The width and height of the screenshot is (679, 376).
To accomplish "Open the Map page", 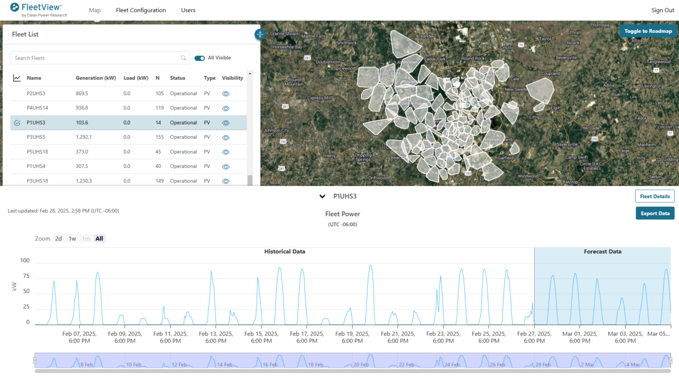I will point(94,10).
